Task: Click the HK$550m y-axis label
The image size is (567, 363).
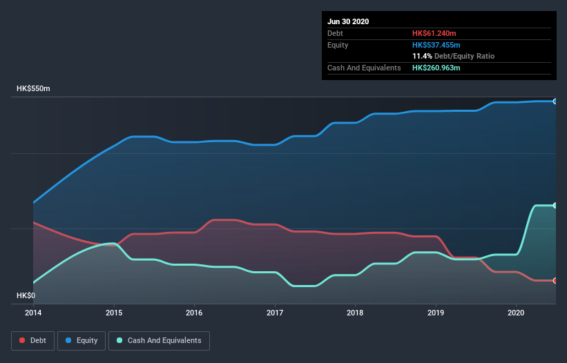Action: click(33, 88)
